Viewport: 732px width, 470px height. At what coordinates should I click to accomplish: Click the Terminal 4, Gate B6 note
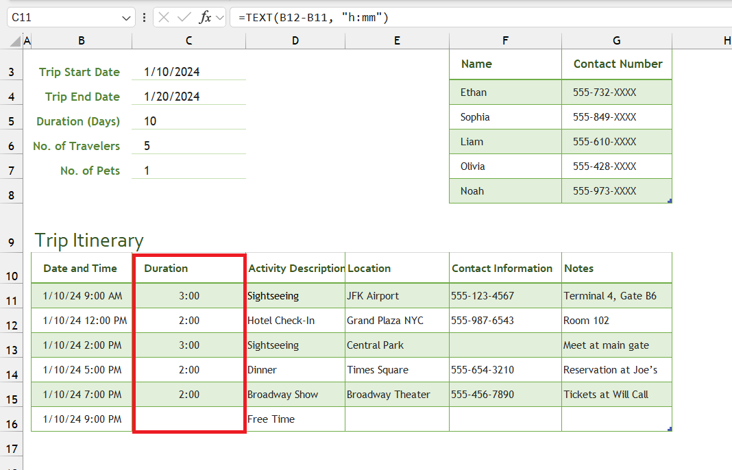617,296
